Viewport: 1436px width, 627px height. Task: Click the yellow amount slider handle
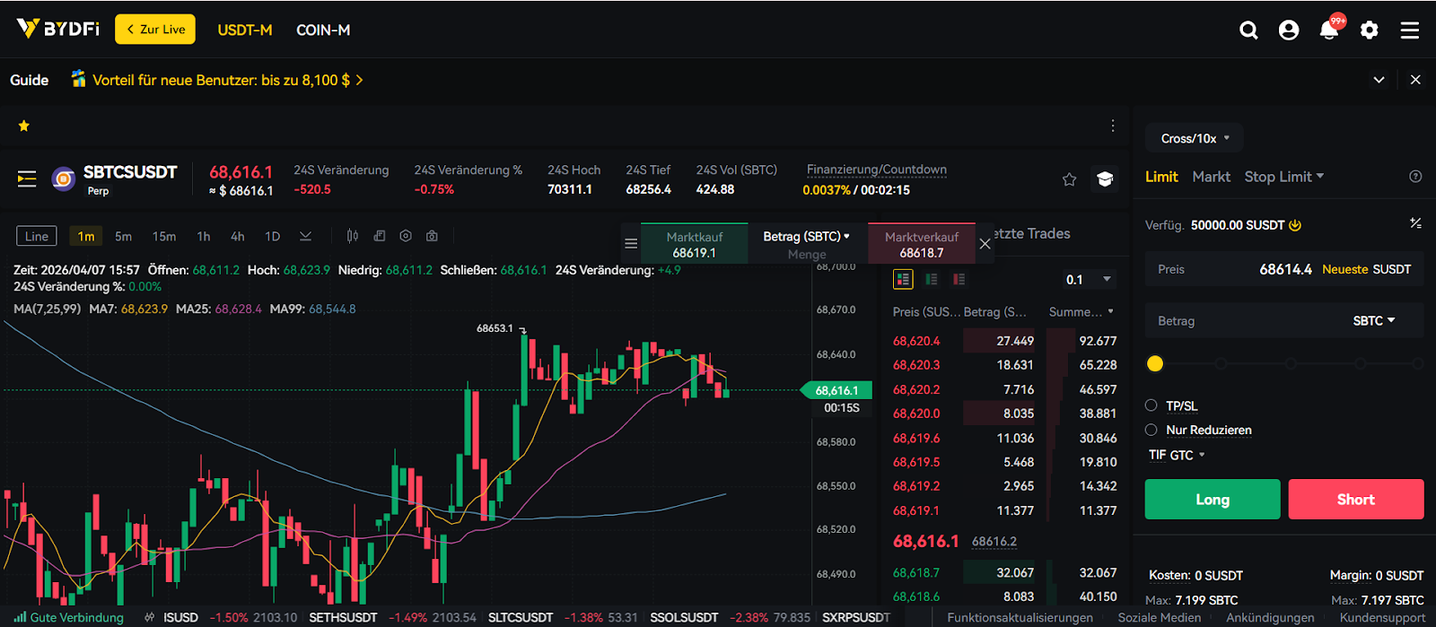[x=1155, y=363]
